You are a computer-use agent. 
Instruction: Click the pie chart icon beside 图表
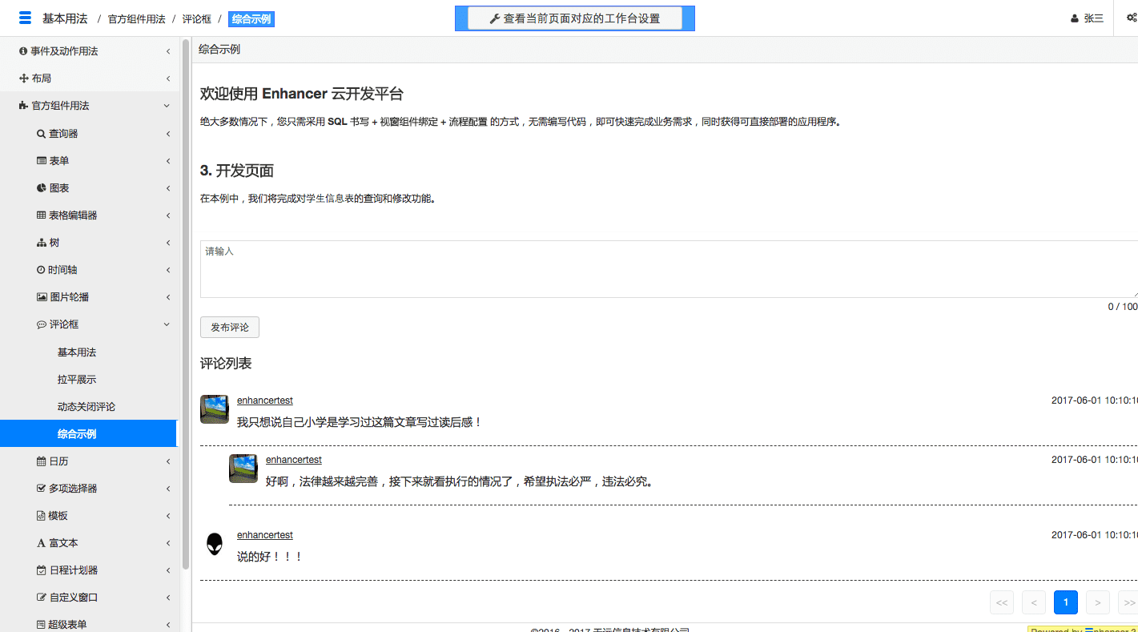tap(42, 188)
